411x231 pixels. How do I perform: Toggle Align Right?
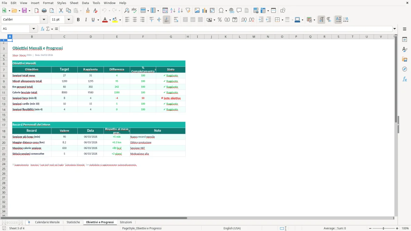[x=142, y=20]
